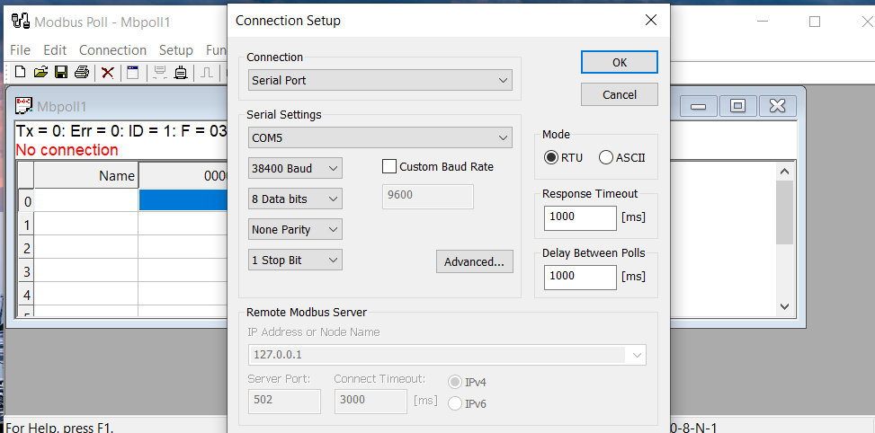875x433 pixels.
Task: Select the RTU mode radio button
Action: (551, 157)
